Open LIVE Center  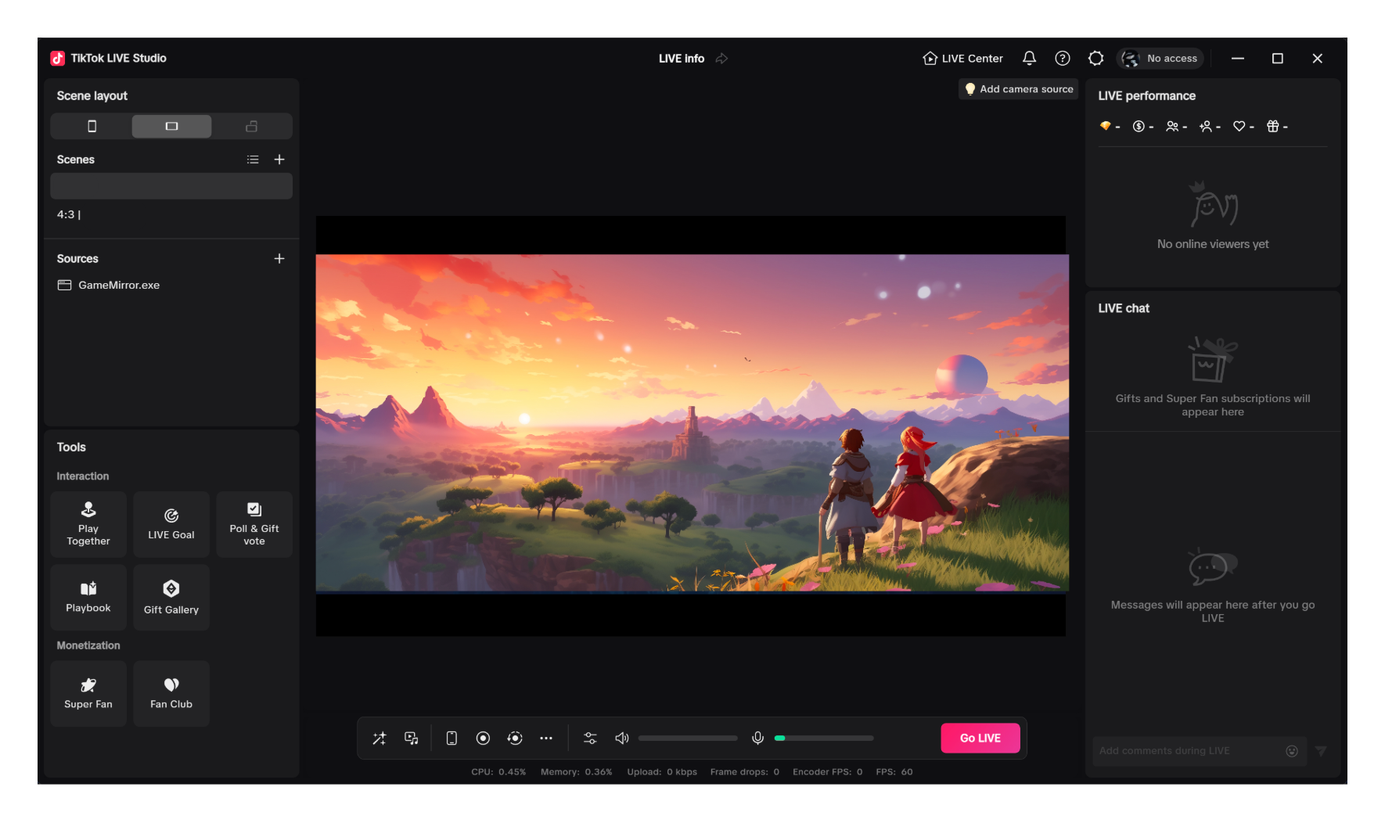click(x=962, y=59)
